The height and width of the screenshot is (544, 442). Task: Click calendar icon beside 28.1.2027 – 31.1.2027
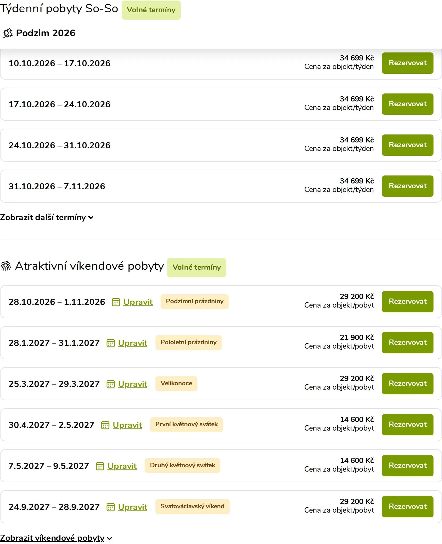[x=110, y=343]
